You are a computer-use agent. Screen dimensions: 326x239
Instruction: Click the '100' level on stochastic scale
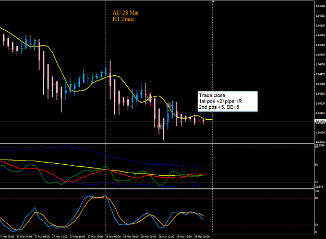(x=317, y=191)
